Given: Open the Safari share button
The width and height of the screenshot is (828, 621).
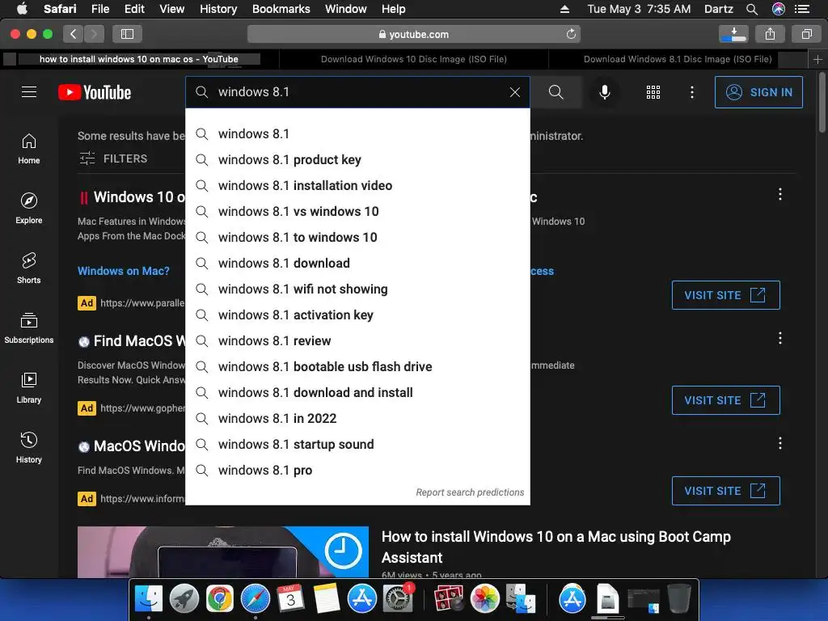Looking at the screenshot, I should pos(770,34).
